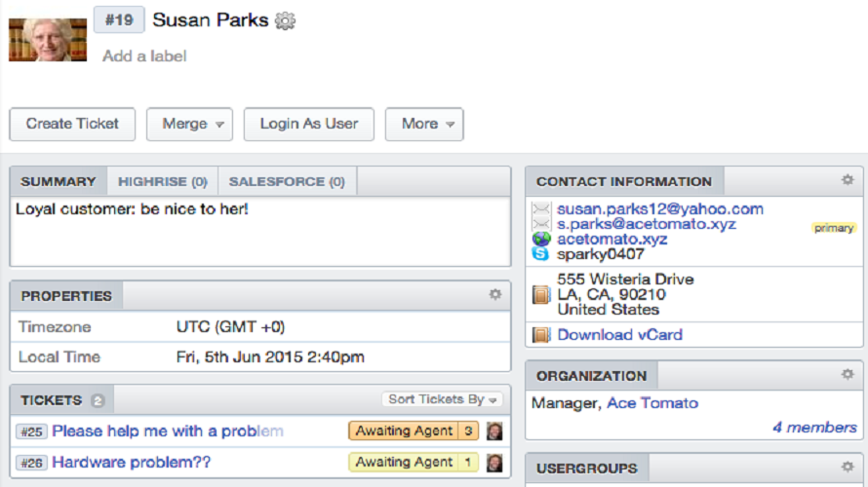Switch to the Salesforce tab
Viewport: 868px width, 487px height.
[287, 181]
